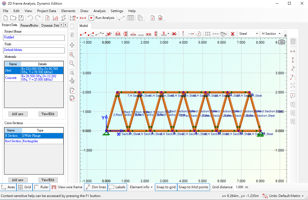308x200 pixels.
Task: Open the Analysis menu
Action: [x=99, y=11]
